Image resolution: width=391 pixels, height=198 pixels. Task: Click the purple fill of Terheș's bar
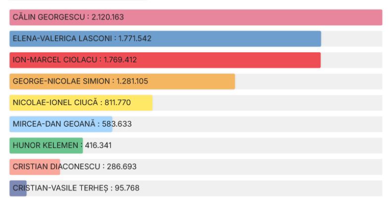click(18, 188)
